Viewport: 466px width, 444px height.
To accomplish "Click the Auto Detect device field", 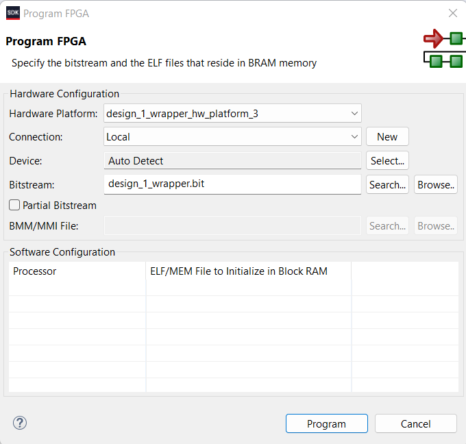I will (x=232, y=161).
